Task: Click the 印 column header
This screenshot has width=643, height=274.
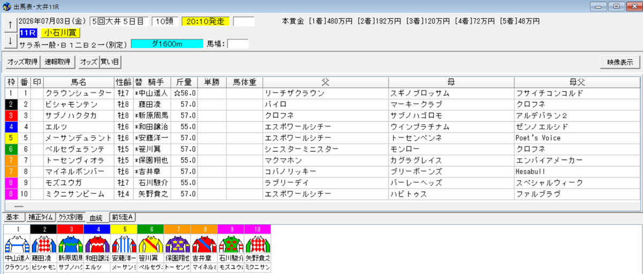Action: point(37,82)
